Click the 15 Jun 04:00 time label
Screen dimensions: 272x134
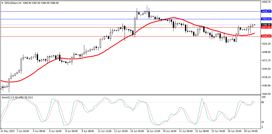point(137,131)
